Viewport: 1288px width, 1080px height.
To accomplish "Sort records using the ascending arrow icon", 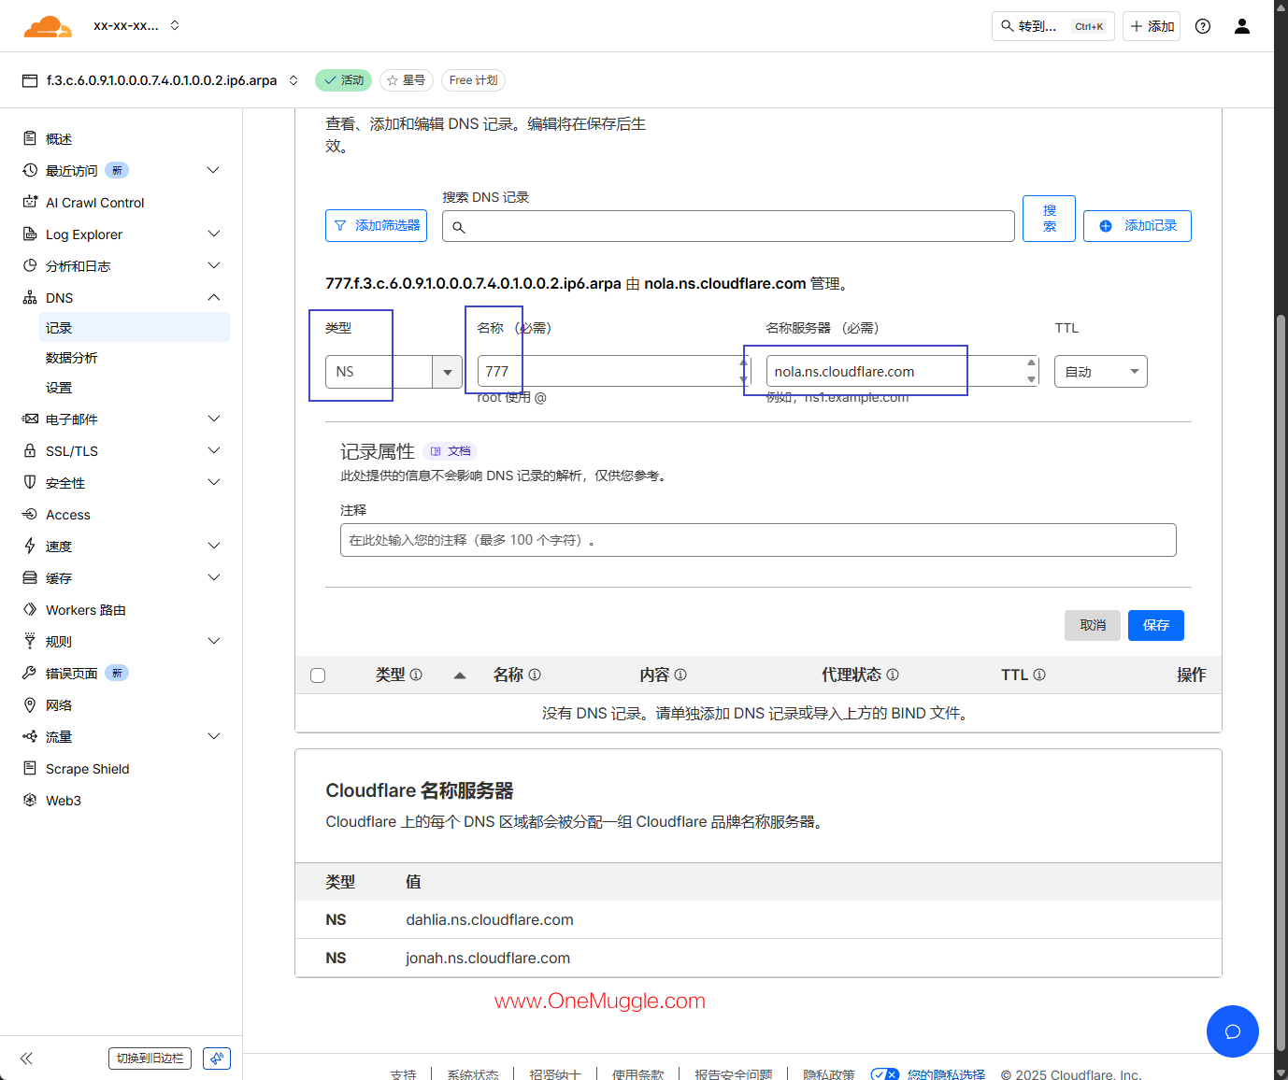I will click(460, 675).
